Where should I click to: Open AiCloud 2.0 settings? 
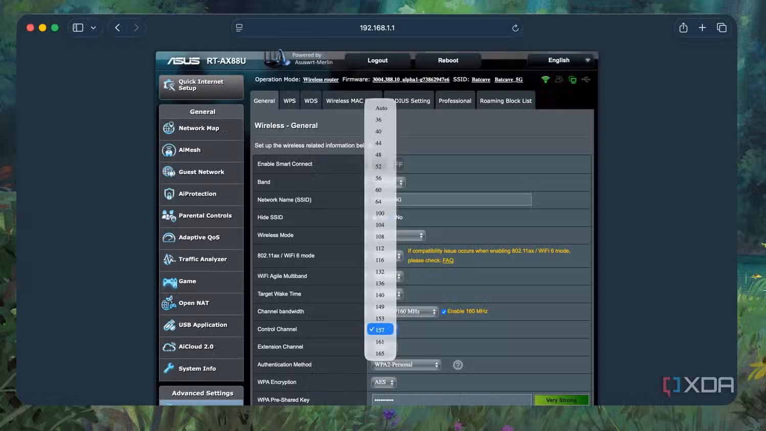(x=201, y=347)
